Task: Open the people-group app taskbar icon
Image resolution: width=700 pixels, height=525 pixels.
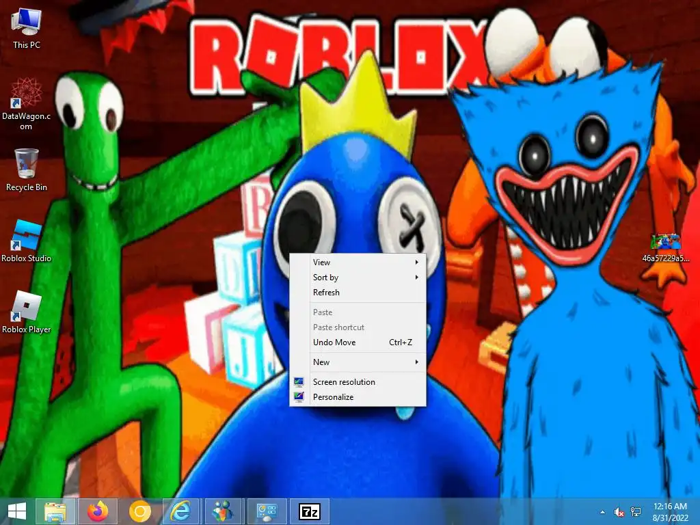Action: tap(224, 511)
